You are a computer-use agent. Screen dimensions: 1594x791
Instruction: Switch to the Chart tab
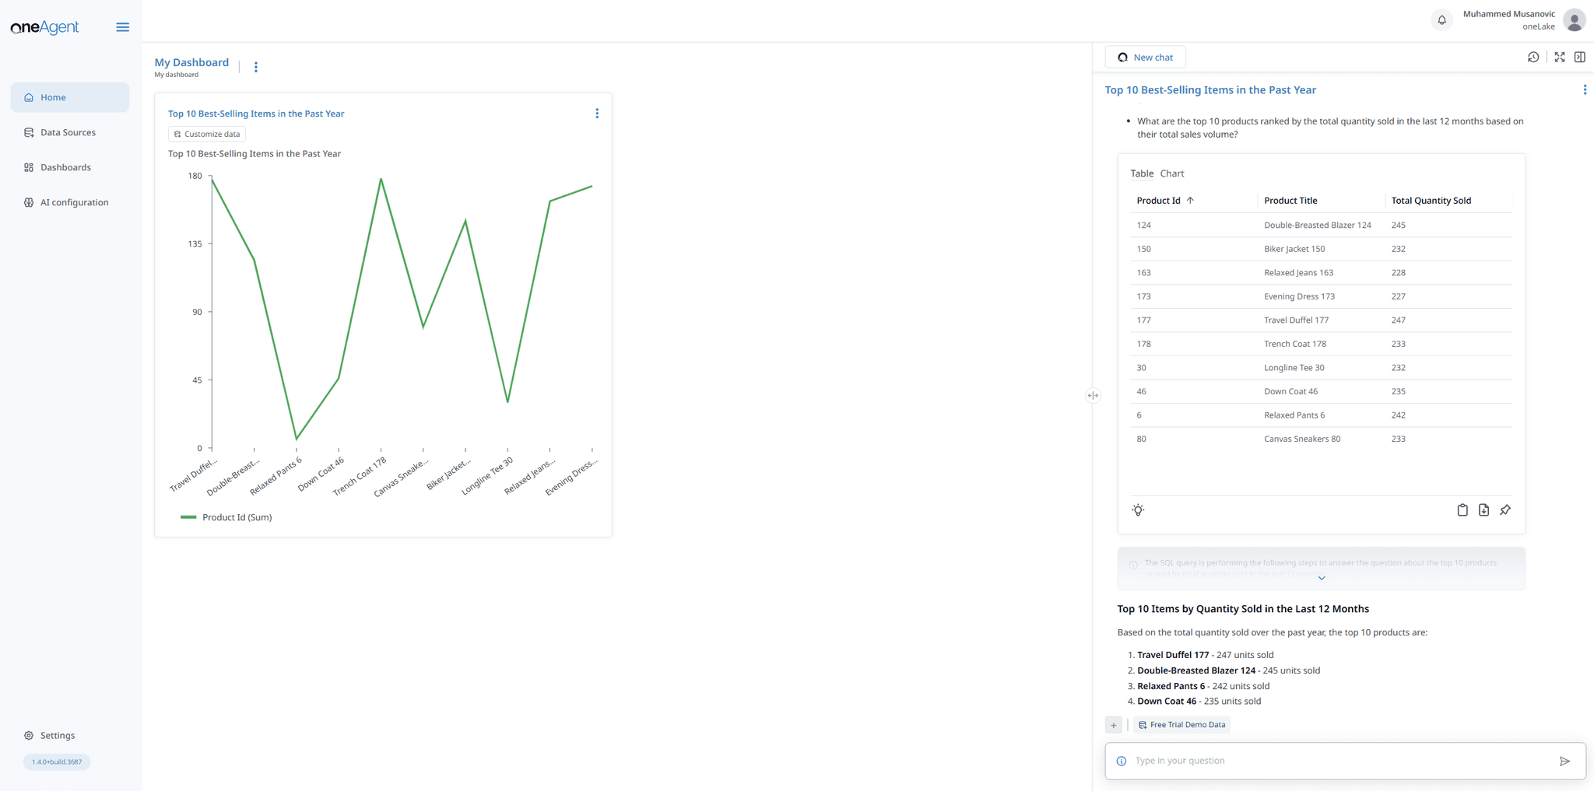pos(1171,173)
